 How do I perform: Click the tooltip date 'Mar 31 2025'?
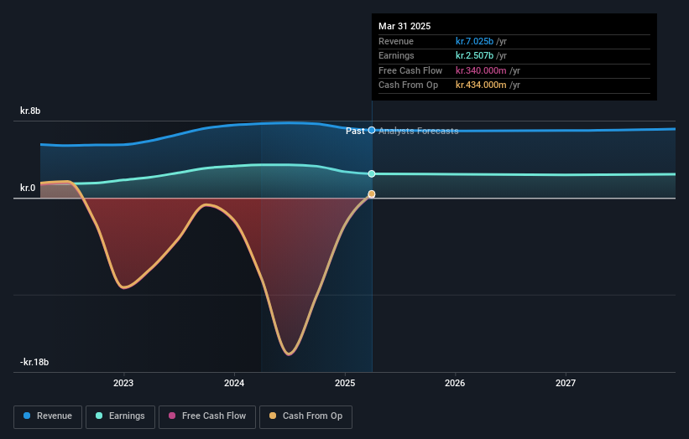point(405,26)
